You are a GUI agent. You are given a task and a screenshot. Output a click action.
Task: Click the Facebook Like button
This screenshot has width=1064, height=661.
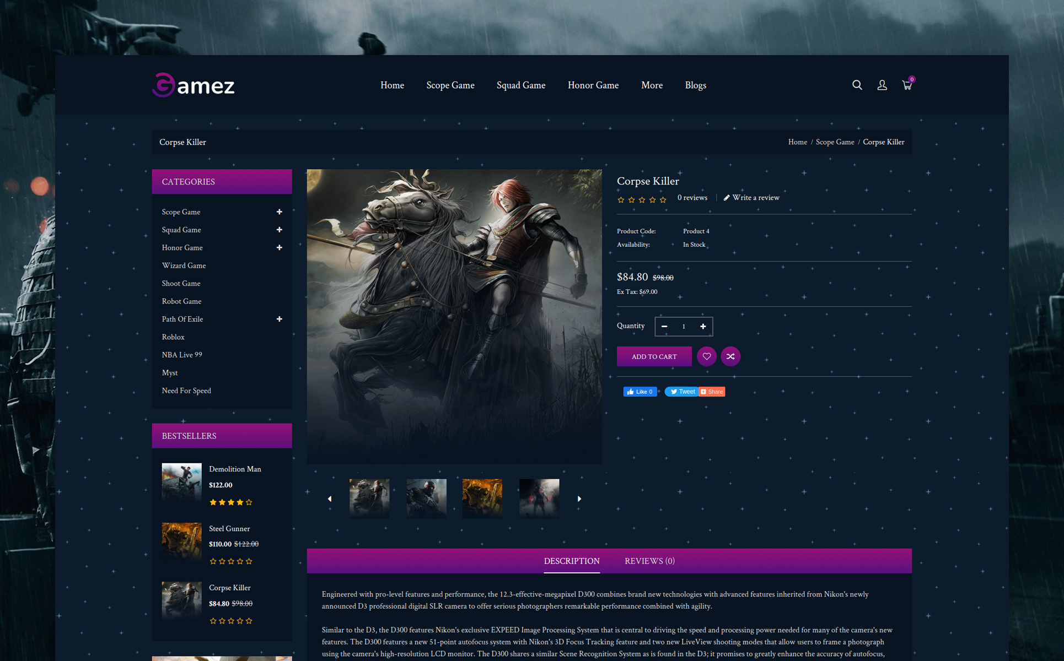[x=640, y=392]
